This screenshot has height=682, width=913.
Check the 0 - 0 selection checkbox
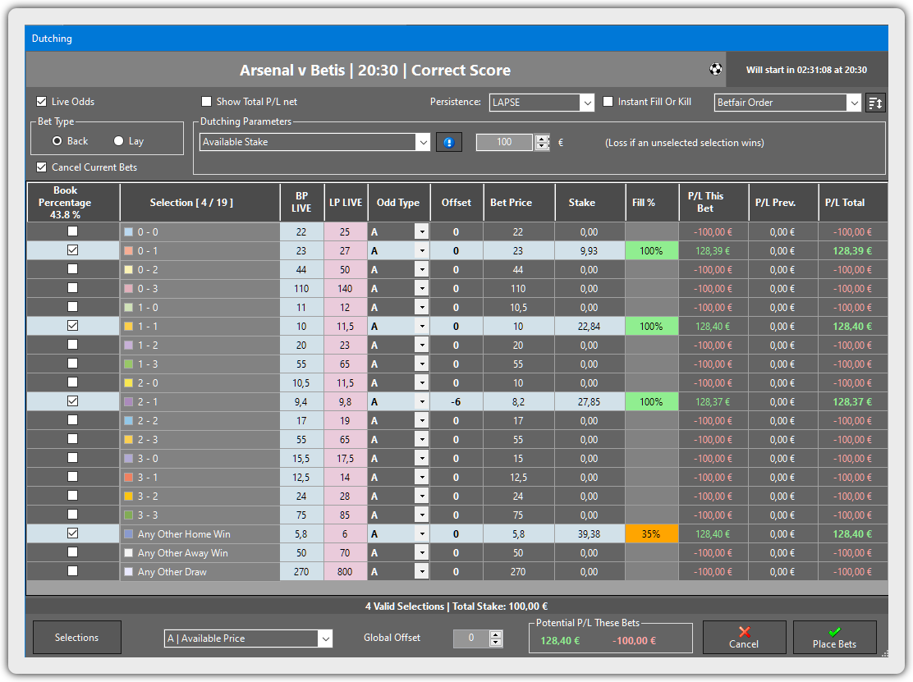pyautogui.click(x=73, y=231)
